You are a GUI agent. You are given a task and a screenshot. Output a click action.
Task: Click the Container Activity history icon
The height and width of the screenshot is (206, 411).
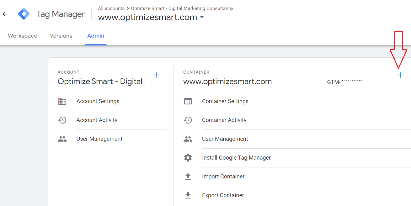(x=188, y=120)
